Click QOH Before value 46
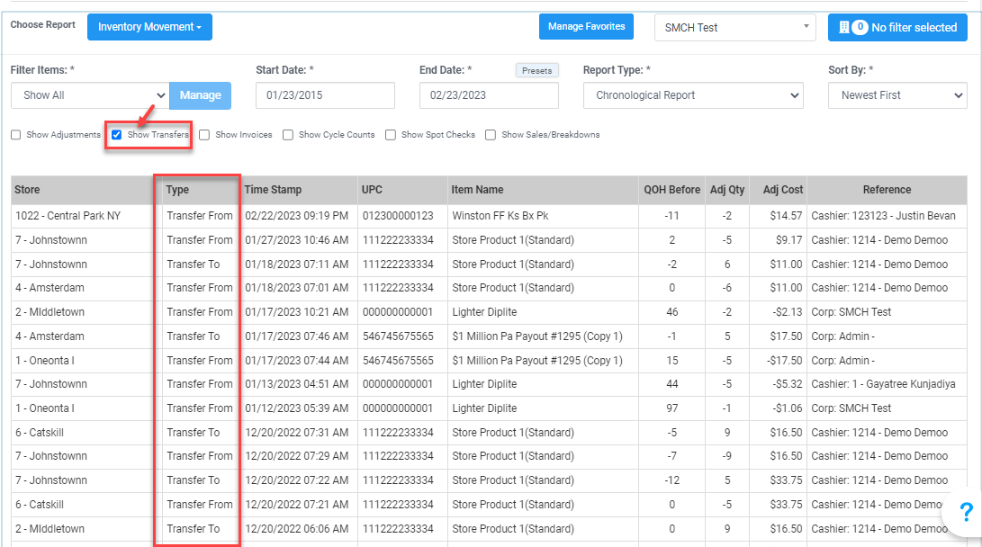982x547 pixels. pyautogui.click(x=672, y=312)
